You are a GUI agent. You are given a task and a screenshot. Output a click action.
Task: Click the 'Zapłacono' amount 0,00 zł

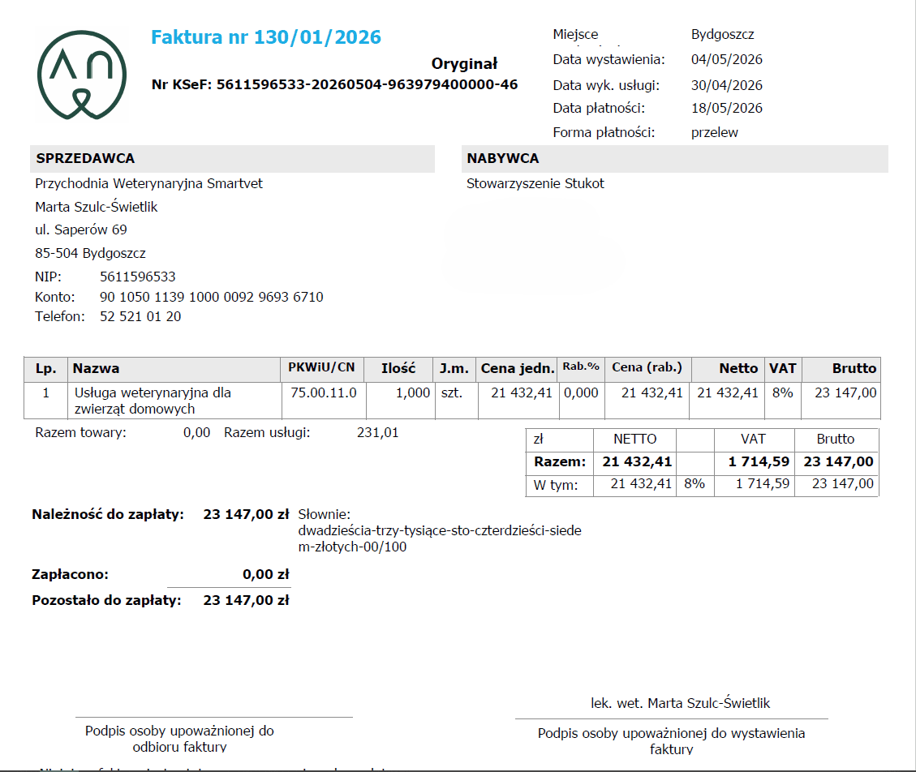tap(266, 575)
